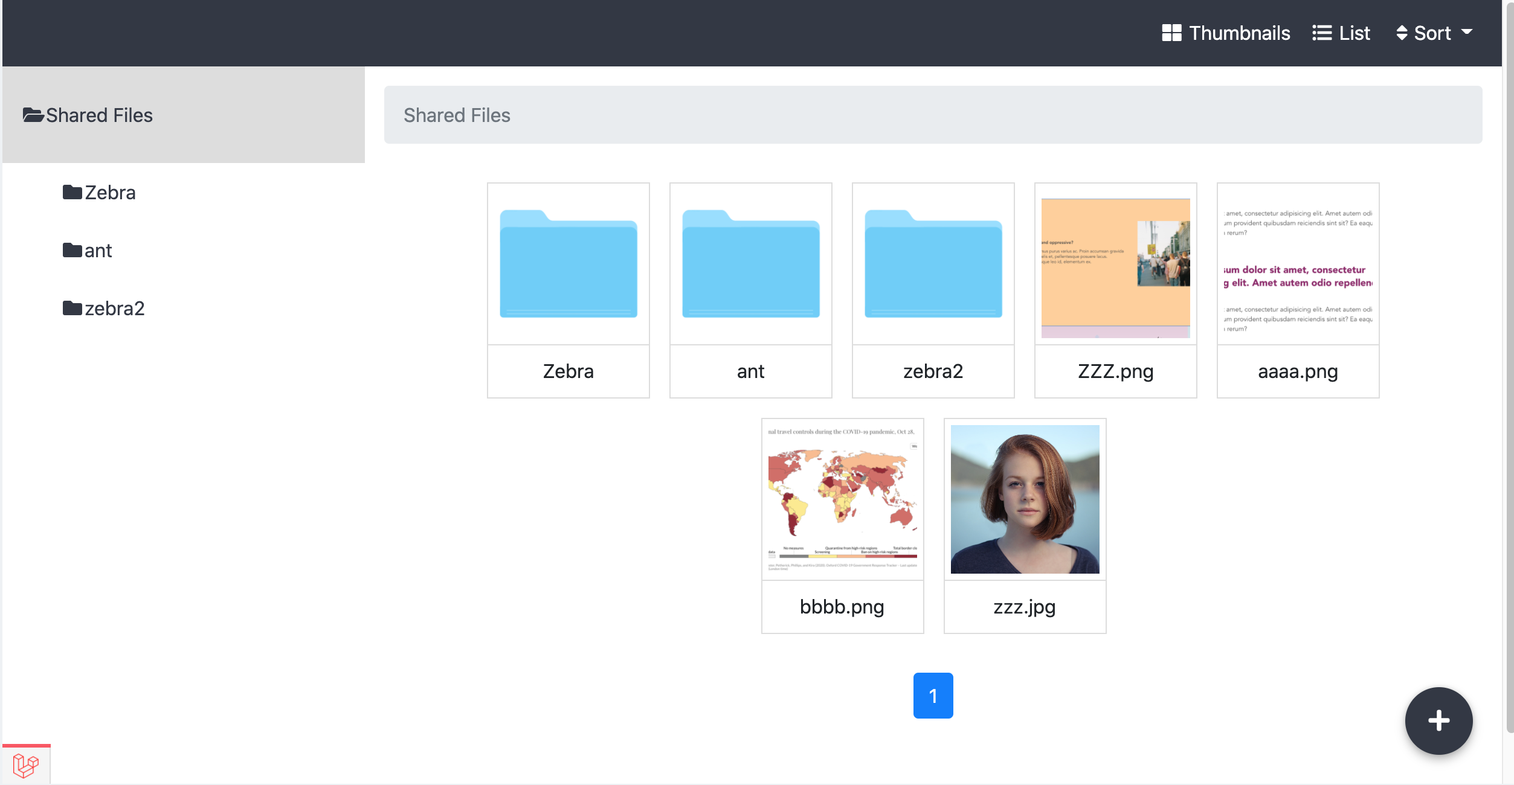The width and height of the screenshot is (1514, 785).
Task: Click Shared Files breadcrumb in the main panel
Action: [457, 115]
